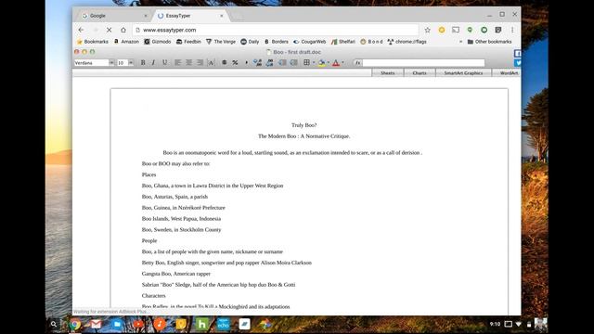Screen dimensions: 594x334
Task: Click the Sheets tab
Action: click(x=388, y=72)
